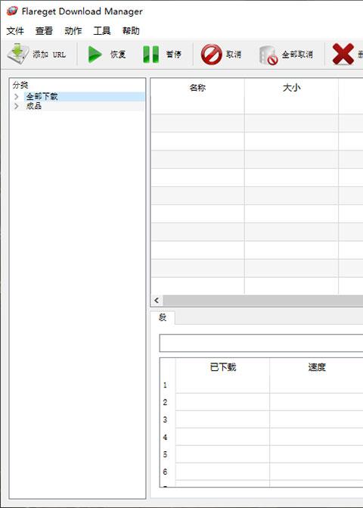The height and width of the screenshot is (508, 363).
Task: Select segment row 2 header
Action: (166, 402)
